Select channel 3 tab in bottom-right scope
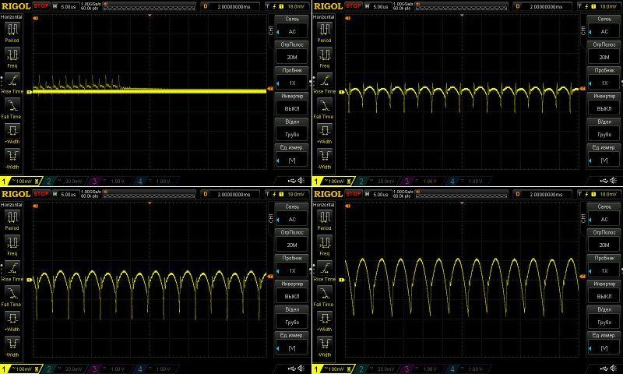Viewport: 623px width, 374px height. tap(423, 368)
